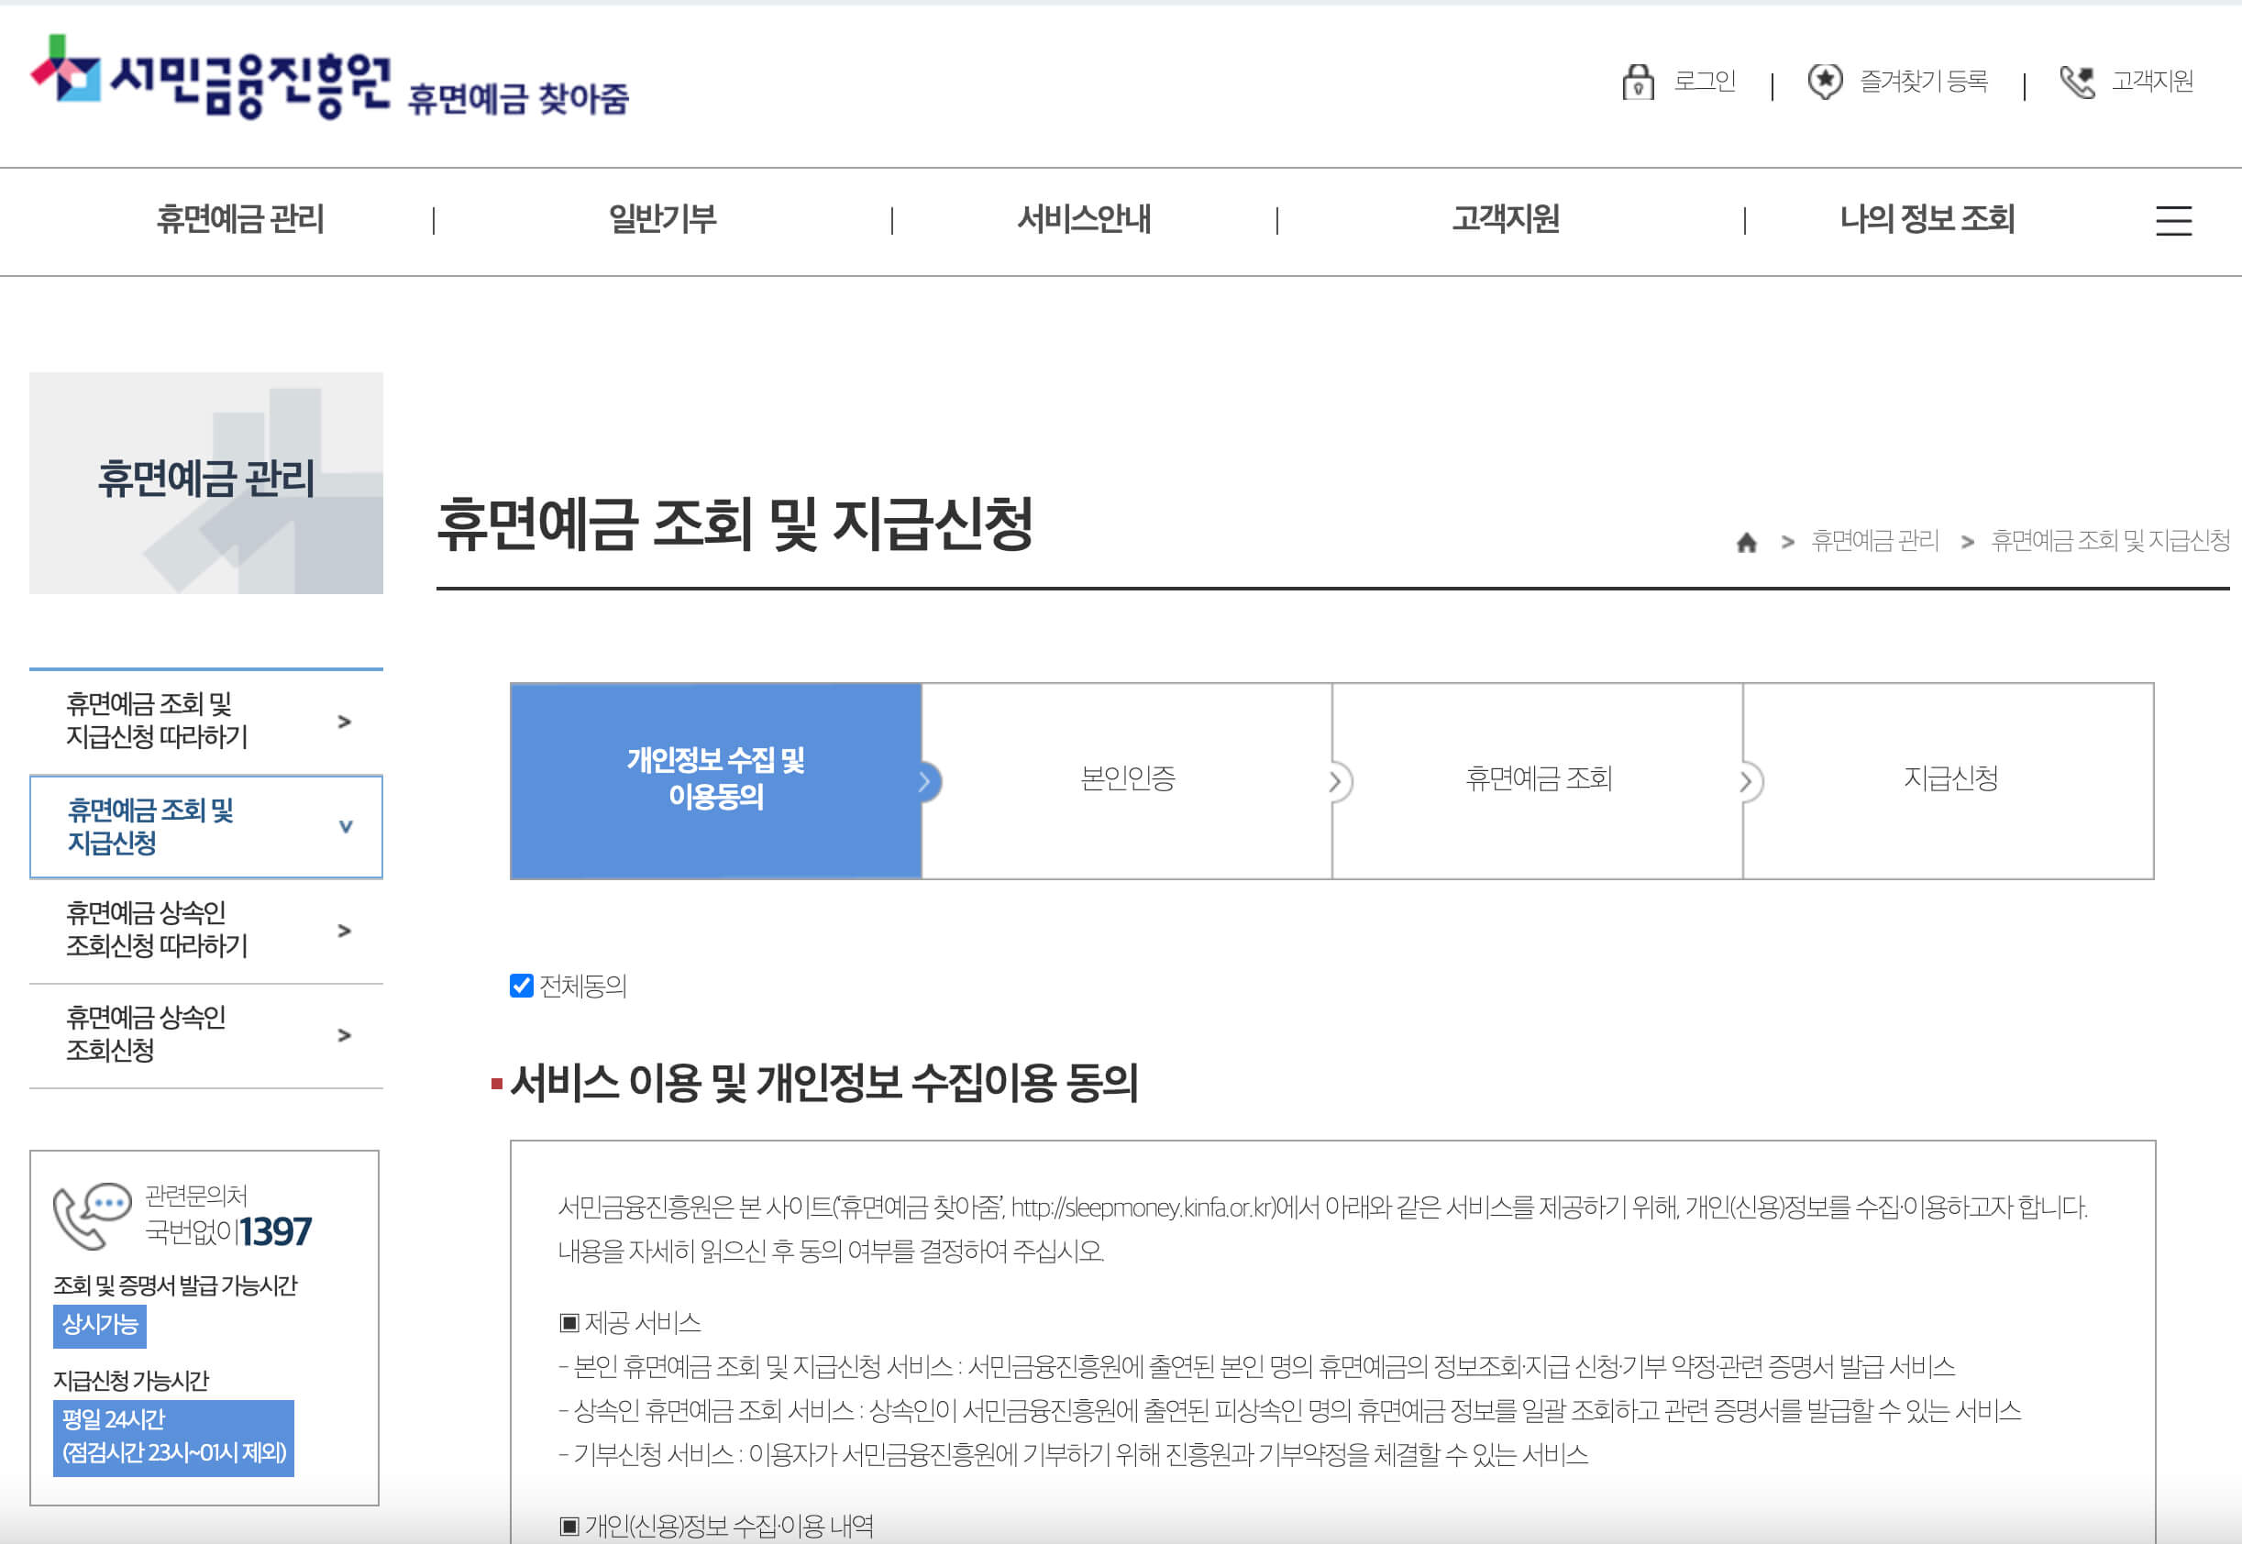
Task: Uncheck the 전체동의 checkbox
Action: click(x=522, y=986)
